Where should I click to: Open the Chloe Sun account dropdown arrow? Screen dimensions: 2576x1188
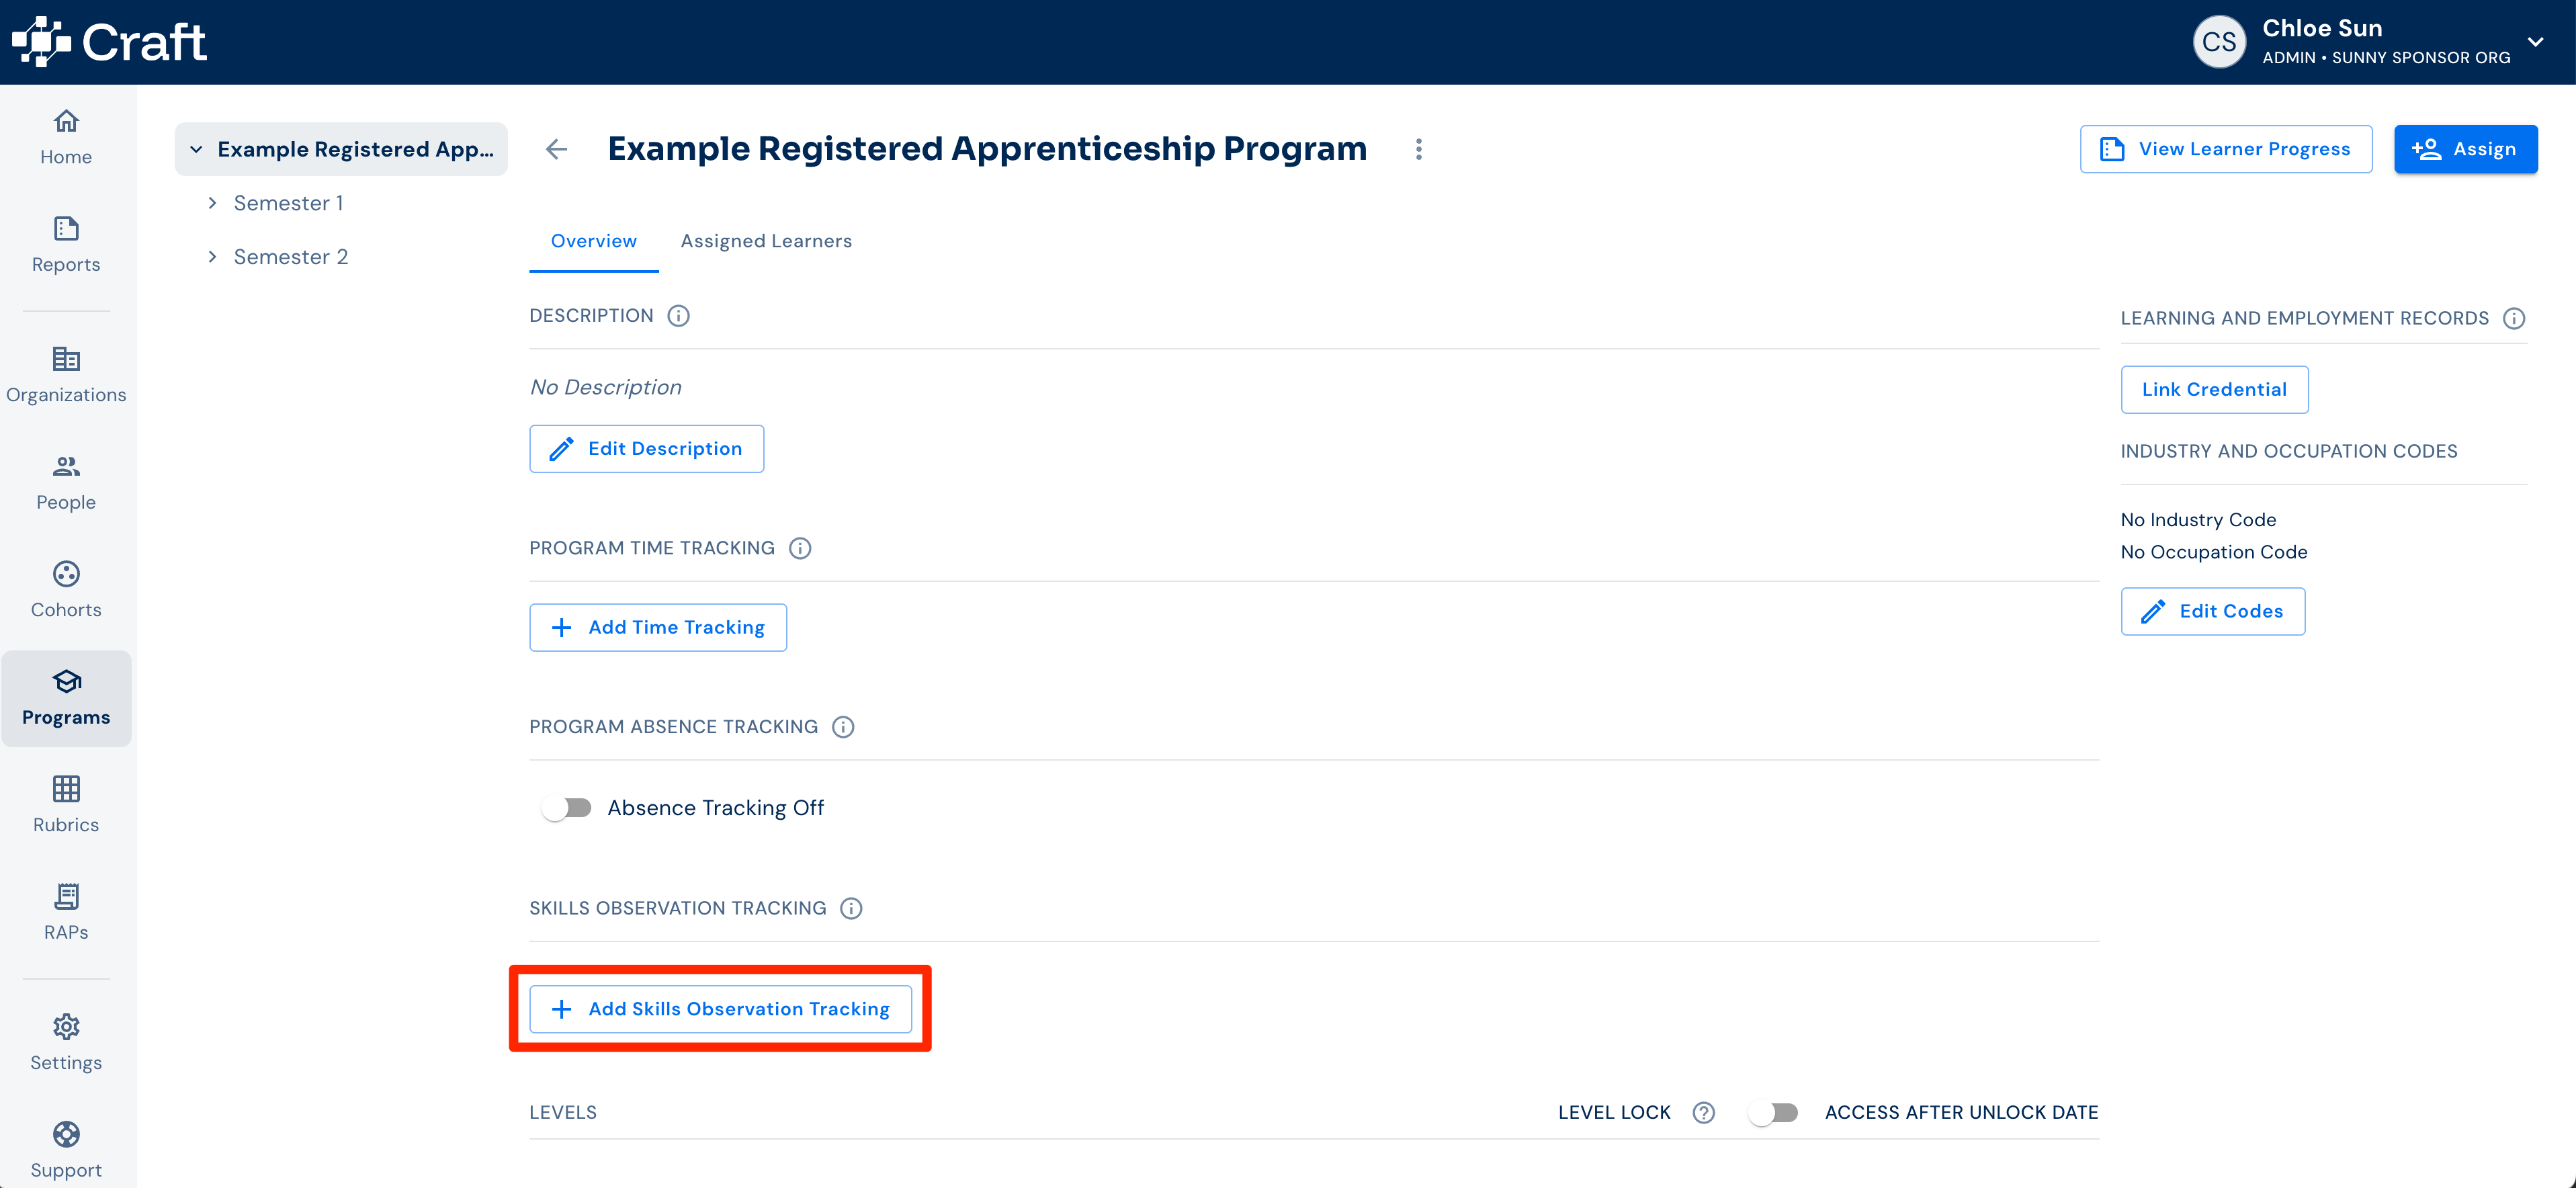tap(2536, 42)
